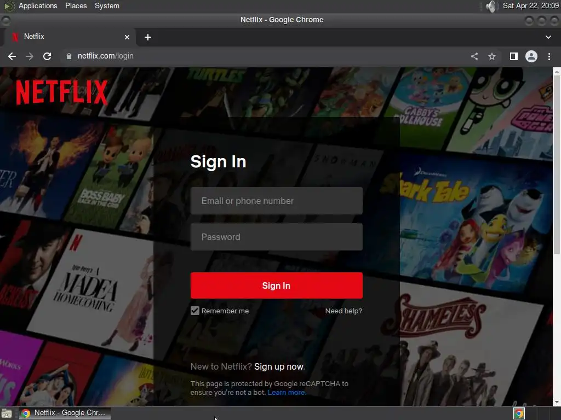561x420 pixels.
Task: Close the Netflix tab
Action: point(127,37)
